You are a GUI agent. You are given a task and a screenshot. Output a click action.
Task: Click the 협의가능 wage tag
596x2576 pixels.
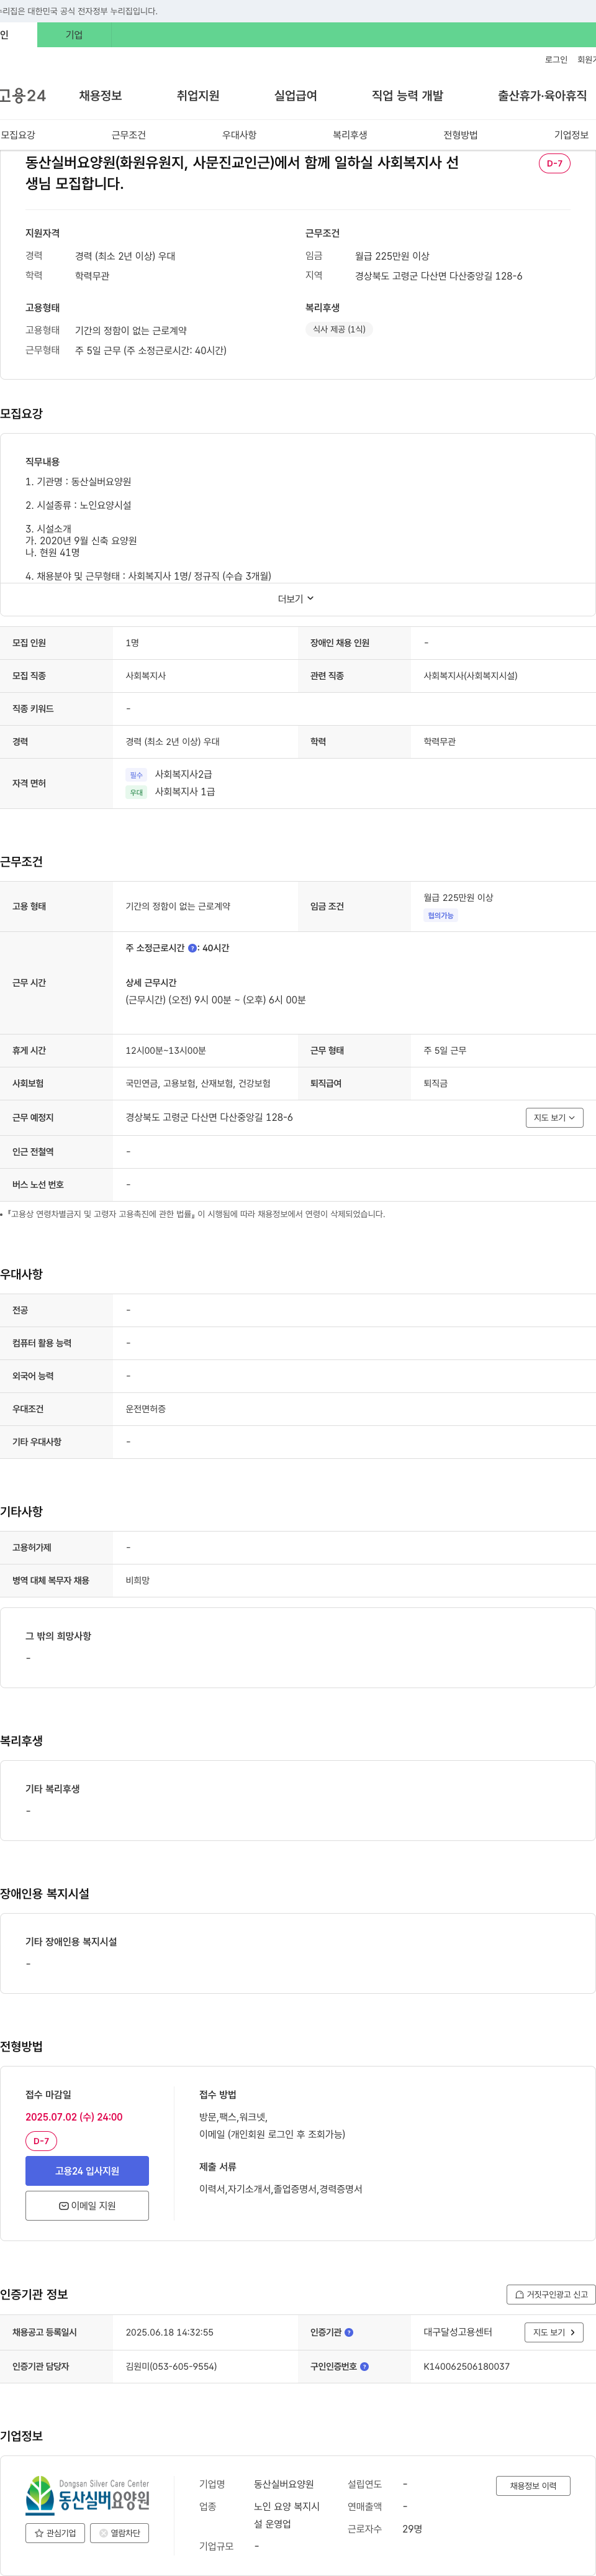(x=440, y=916)
